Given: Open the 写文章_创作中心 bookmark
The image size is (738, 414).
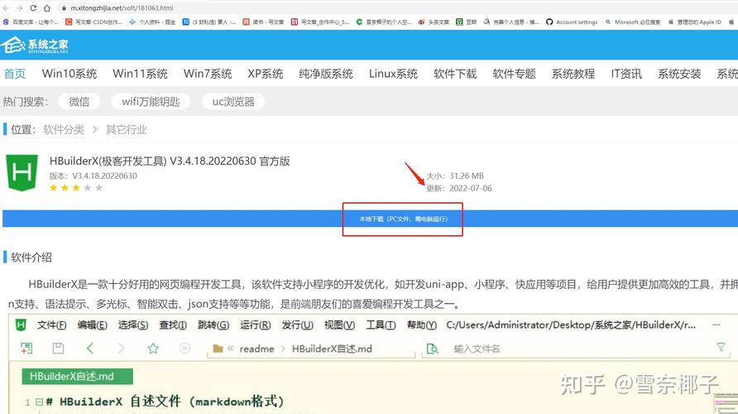Looking at the screenshot, I should pos(319,22).
